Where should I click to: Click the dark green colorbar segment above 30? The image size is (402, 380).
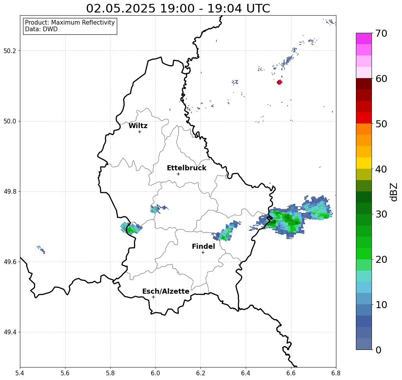pyautogui.click(x=364, y=208)
